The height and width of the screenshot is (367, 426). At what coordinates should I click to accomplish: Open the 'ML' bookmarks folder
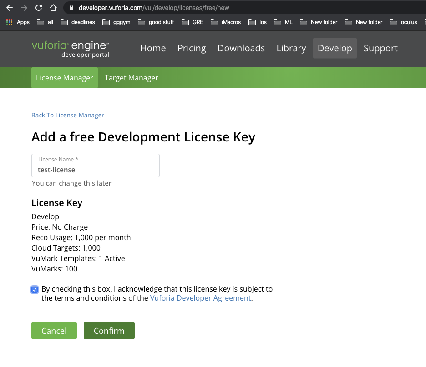coord(284,22)
